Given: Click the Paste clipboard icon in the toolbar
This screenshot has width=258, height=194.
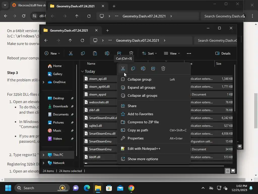Looking at the screenshot, I should click(x=95, y=53).
